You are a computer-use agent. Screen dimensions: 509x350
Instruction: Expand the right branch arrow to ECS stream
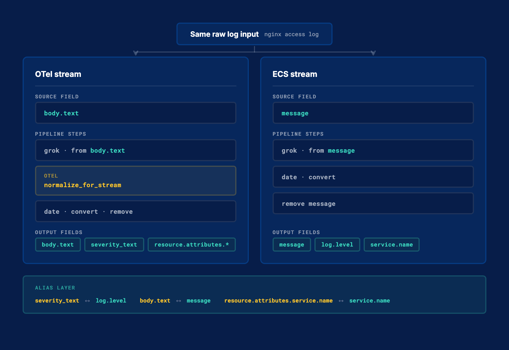373,52
